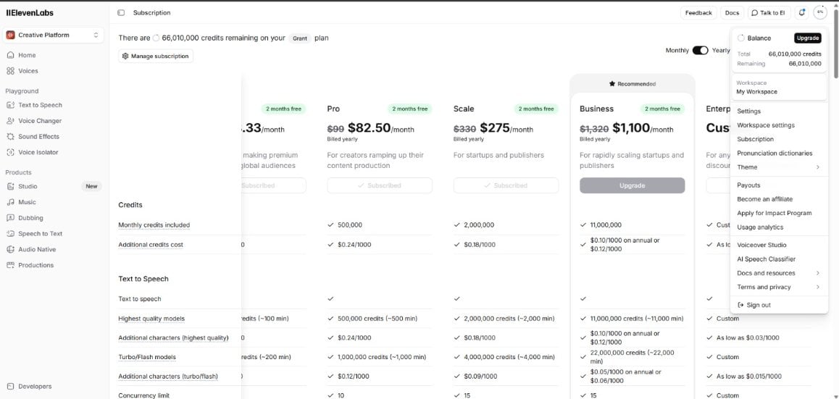Screen dimensions: 839x399
Task: Click the Manage subscription button
Action: (156, 56)
